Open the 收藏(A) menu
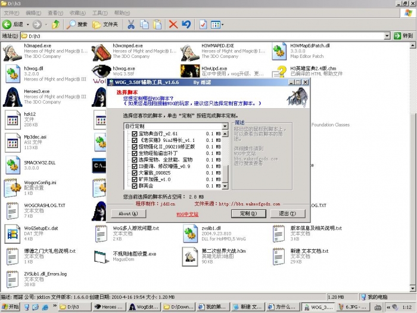 pos(77,13)
